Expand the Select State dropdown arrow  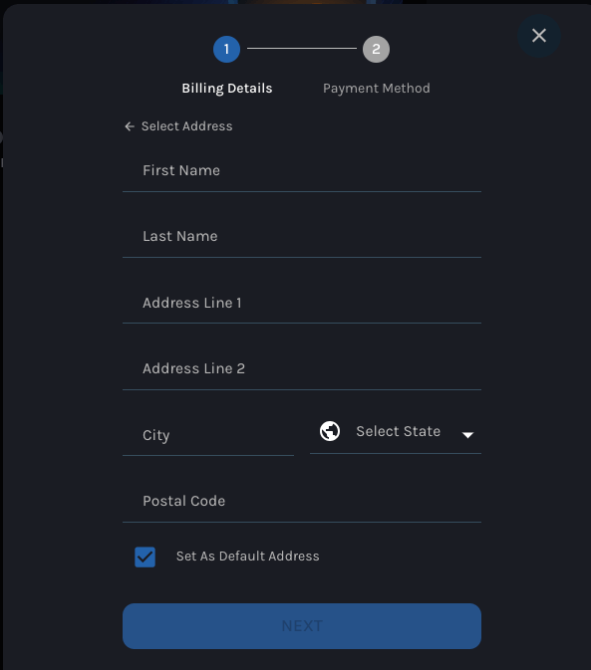(x=467, y=435)
